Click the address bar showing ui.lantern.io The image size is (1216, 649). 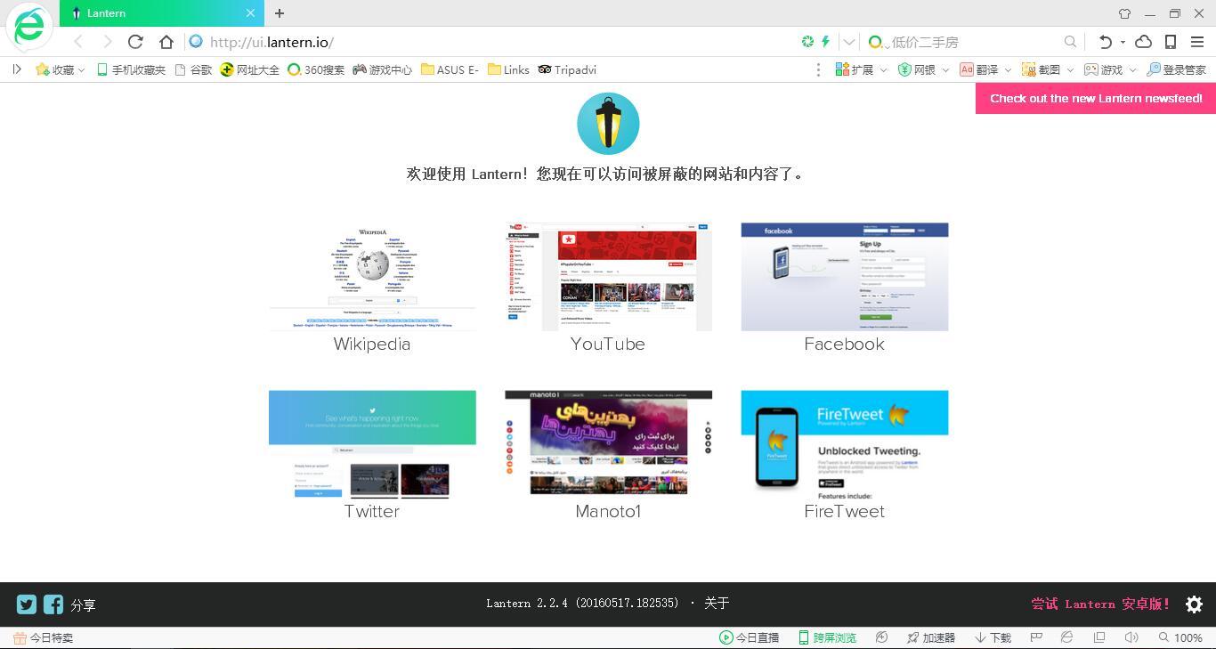tap(490, 42)
